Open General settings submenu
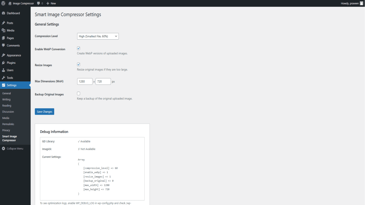The height and width of the screenshot is (205, 365). pos(7,93)
